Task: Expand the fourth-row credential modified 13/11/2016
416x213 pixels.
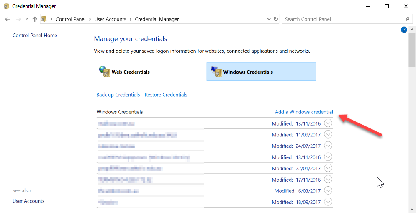Action: pos(328,157)
